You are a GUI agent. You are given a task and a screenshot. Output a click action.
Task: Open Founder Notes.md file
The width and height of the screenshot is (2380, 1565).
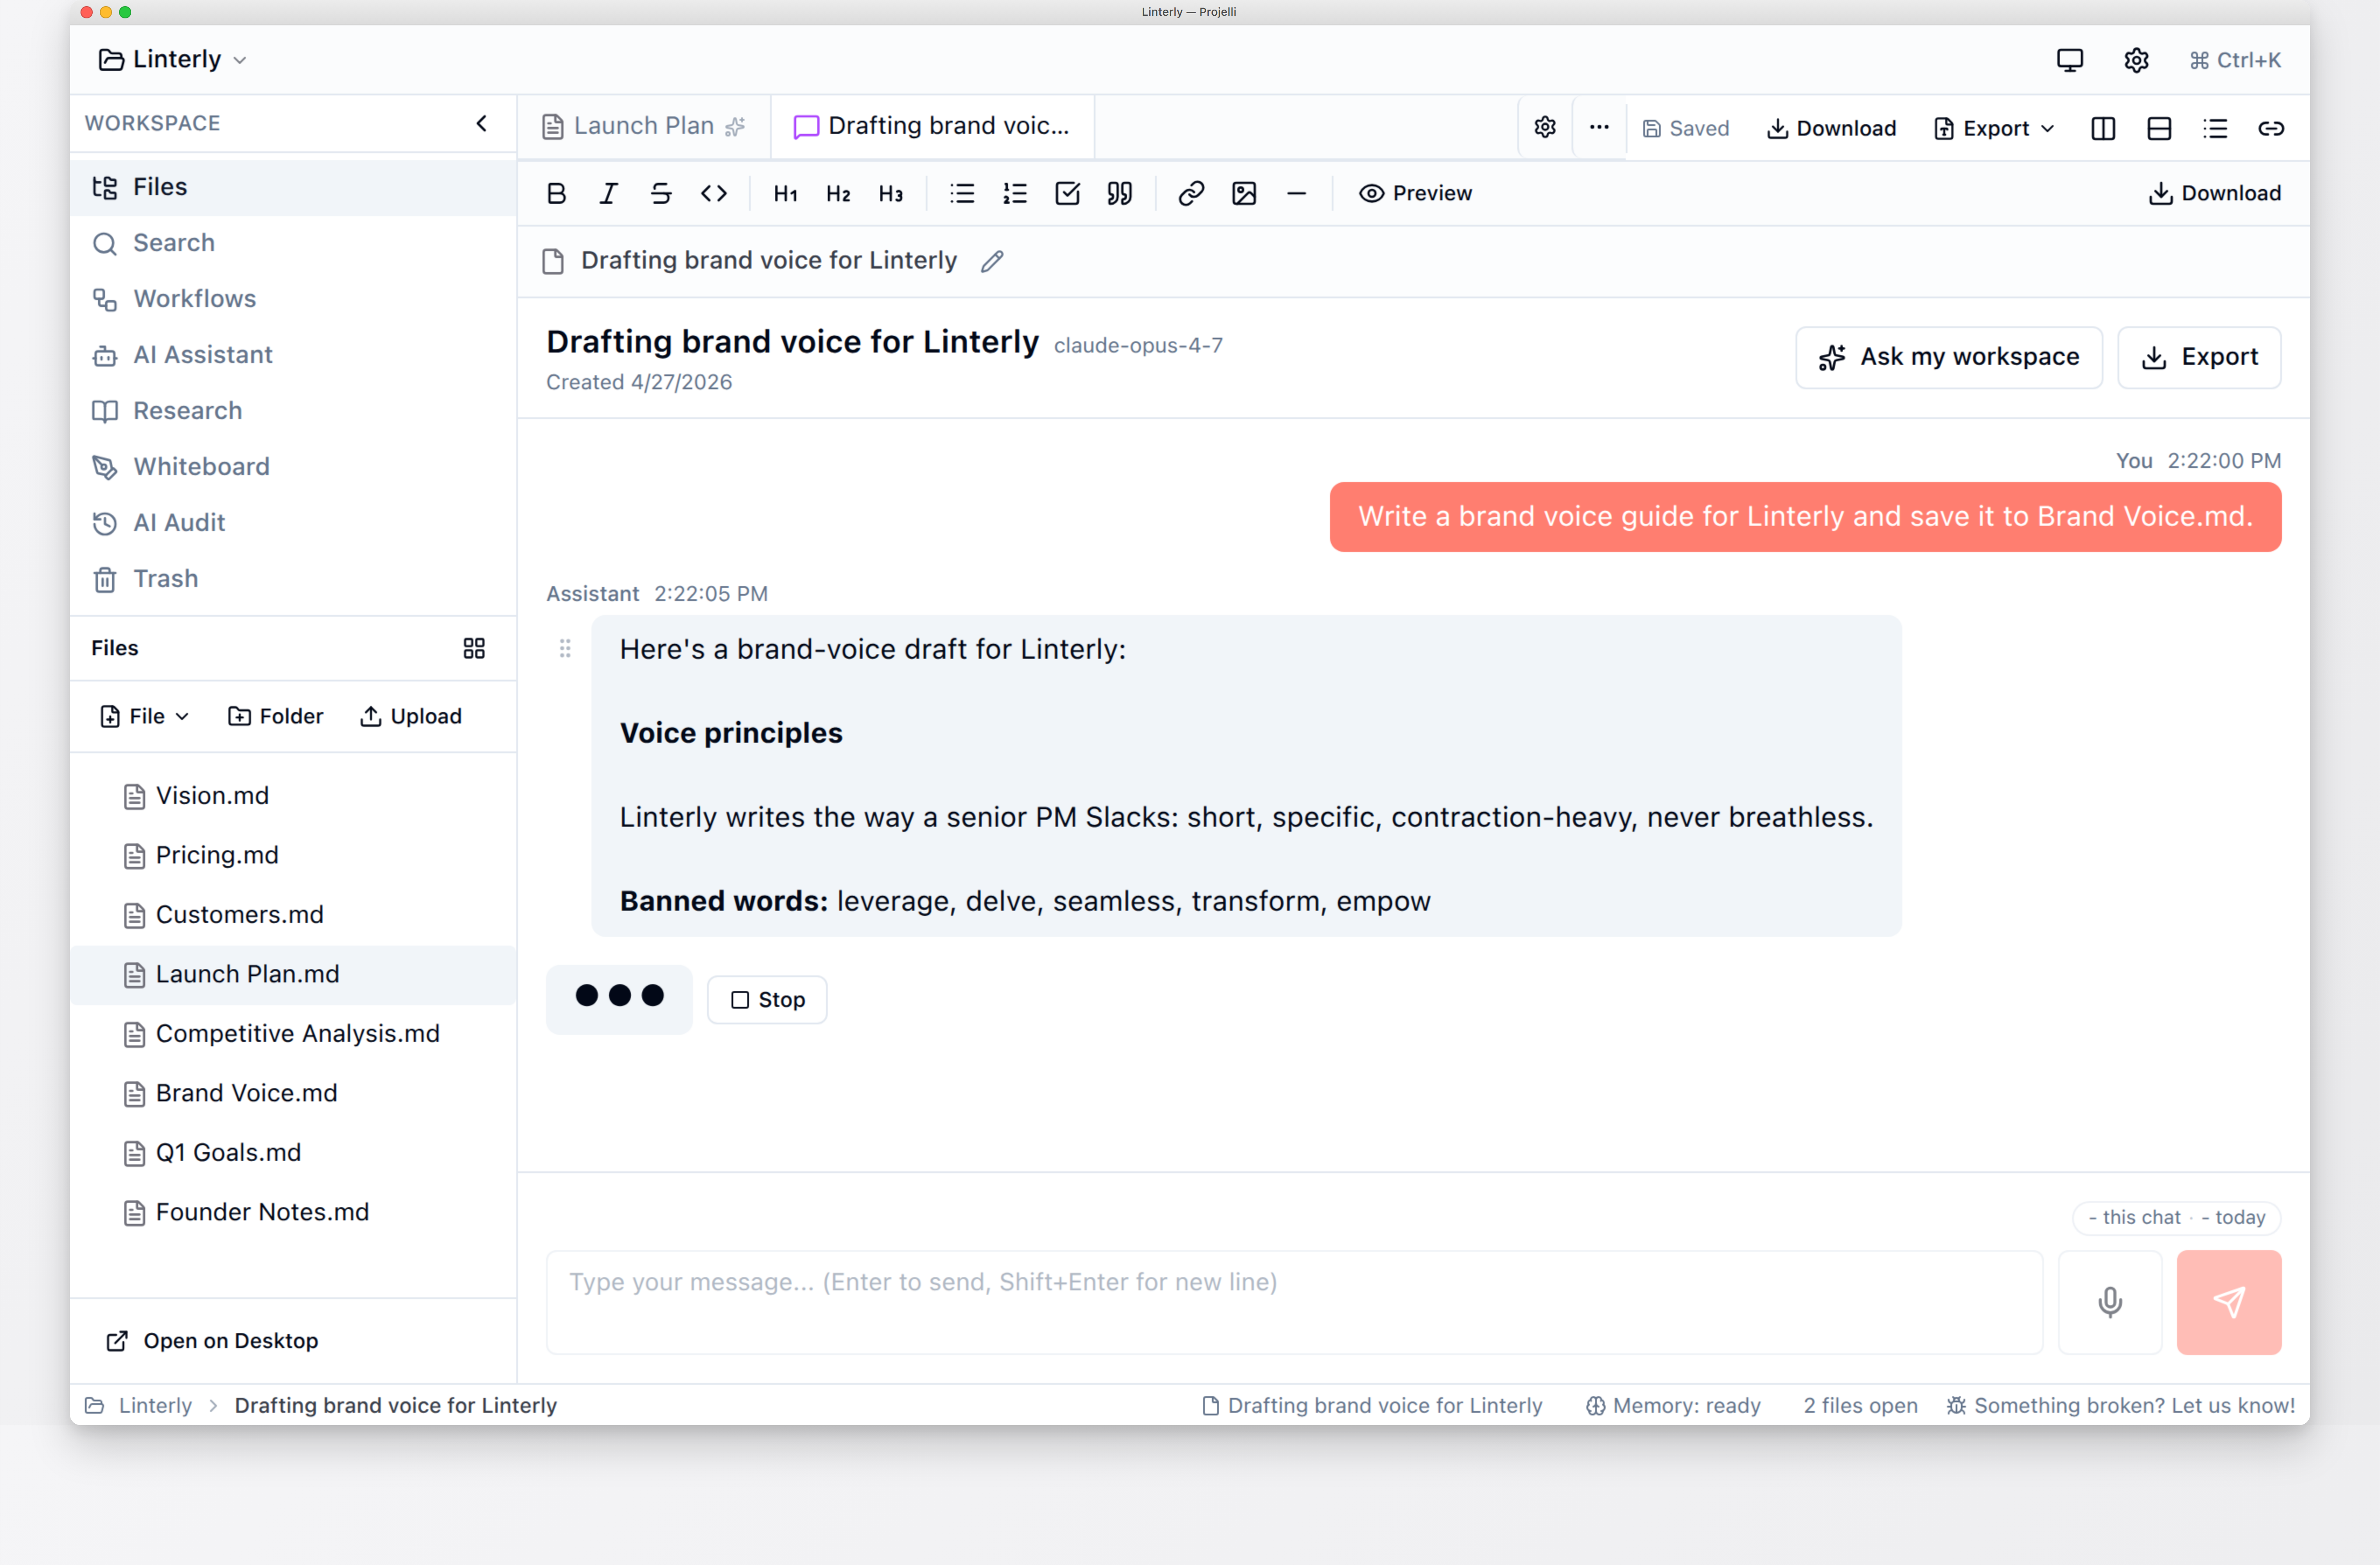pyautogui.click(x=293, y=1213)
